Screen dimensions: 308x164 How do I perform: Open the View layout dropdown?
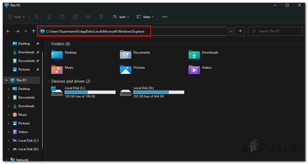(145, 17)
